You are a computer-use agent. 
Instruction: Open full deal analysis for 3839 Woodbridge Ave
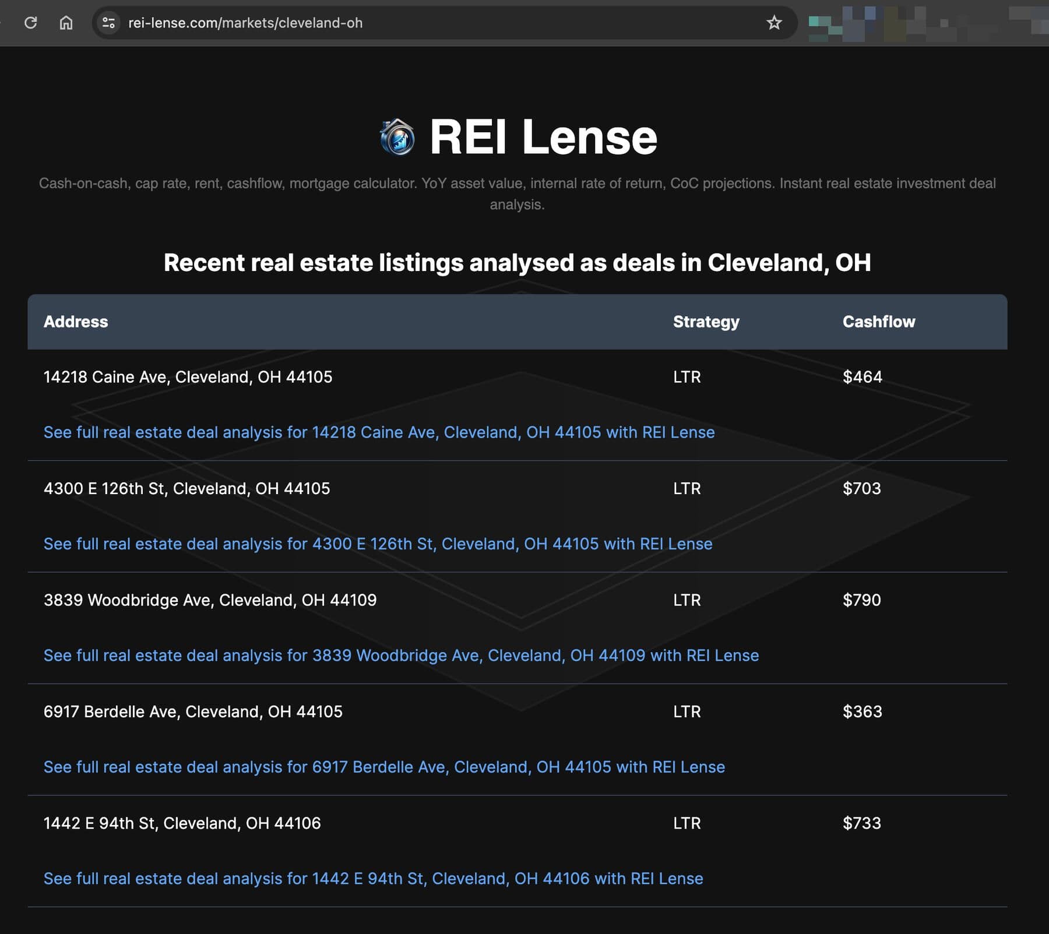(x=401, y=655)
